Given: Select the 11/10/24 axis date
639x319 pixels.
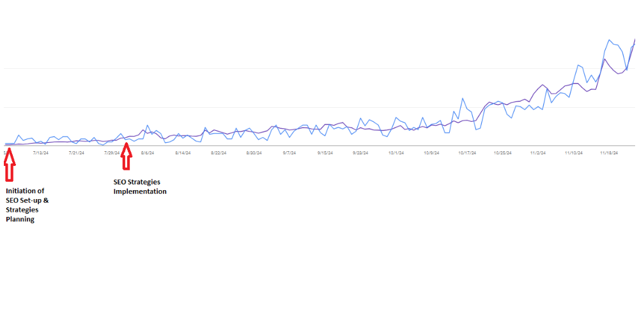Looking at the screenshot, I should (574, 153).
